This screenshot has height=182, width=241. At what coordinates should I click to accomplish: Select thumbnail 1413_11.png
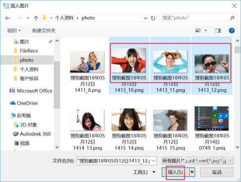[x=170, y=61]
